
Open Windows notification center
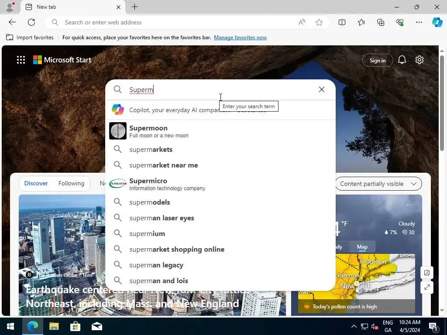point(433,326)
